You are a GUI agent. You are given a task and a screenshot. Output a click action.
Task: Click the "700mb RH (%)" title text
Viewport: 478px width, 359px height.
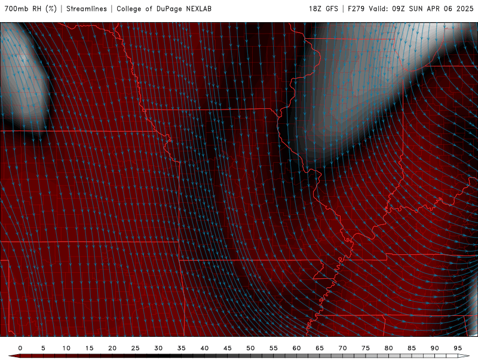pyautogui.click(x=30, y=8)
